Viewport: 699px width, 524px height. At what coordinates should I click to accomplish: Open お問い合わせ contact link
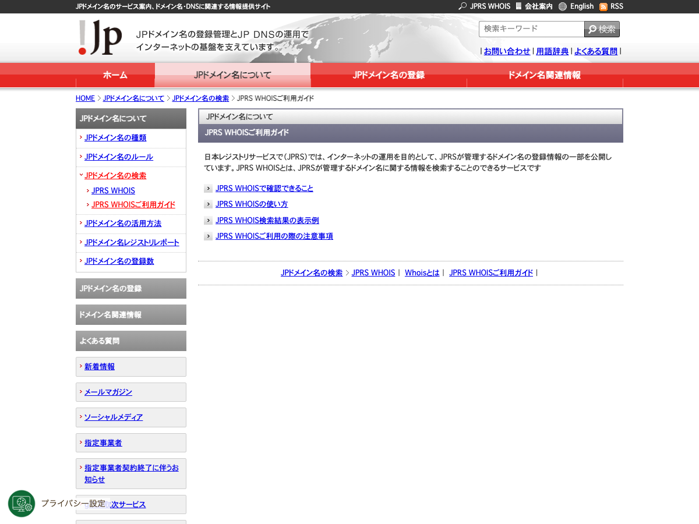(507, 51)
